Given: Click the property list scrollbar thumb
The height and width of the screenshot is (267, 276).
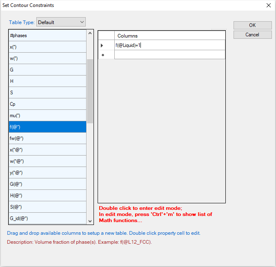Looking at the screenshot, I should pyautogui.click(x=90, y=91).
